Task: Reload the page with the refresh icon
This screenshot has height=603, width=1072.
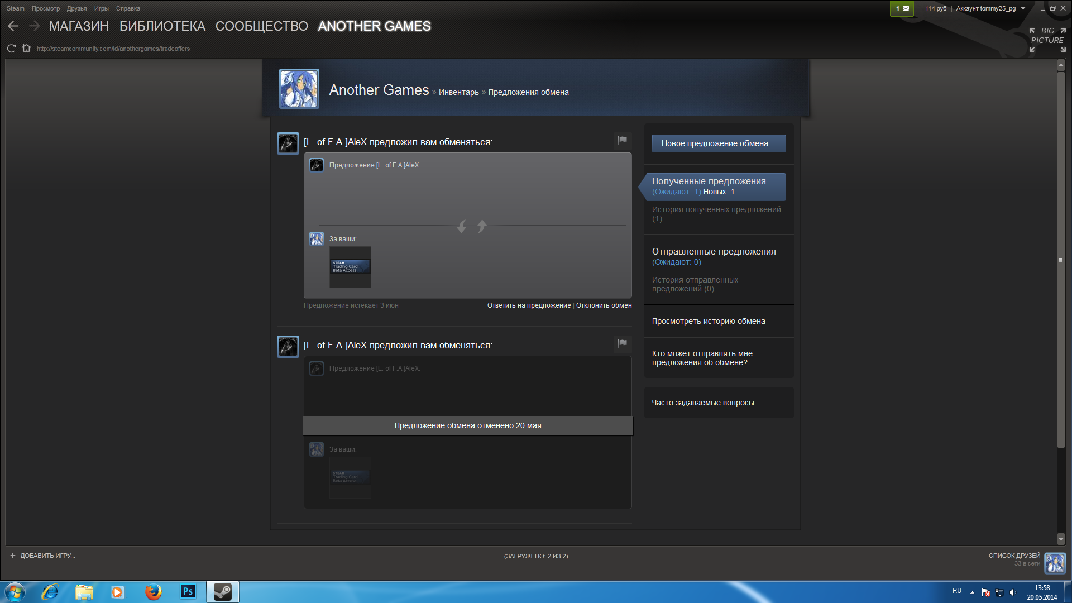Action: (x=11, y=49)
